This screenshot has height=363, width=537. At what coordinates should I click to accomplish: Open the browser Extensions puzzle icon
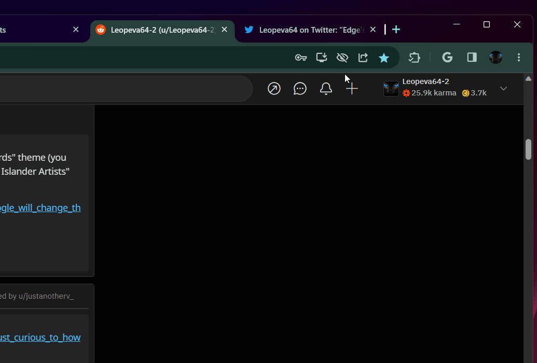tap(415, 57)
